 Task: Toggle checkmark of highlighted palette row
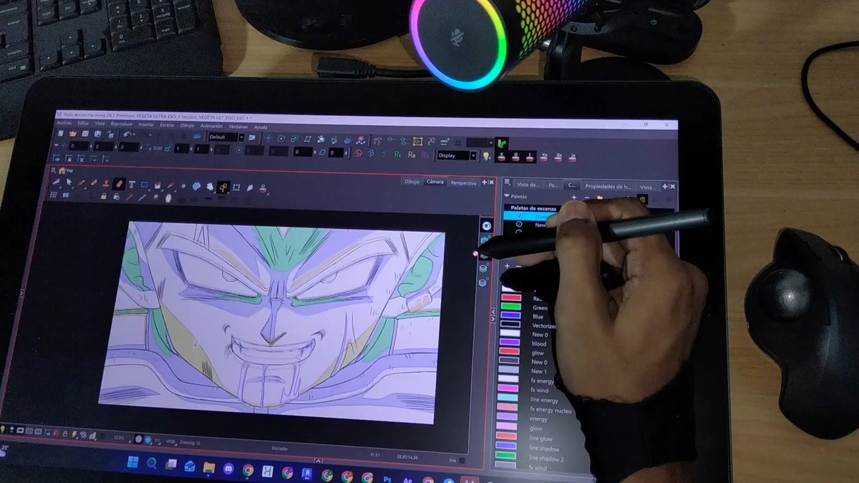519,215
